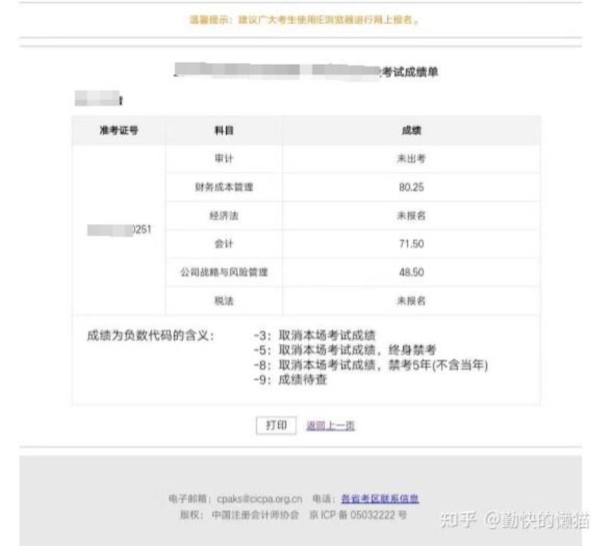Click the -9 成绩待查 code line

290,380
